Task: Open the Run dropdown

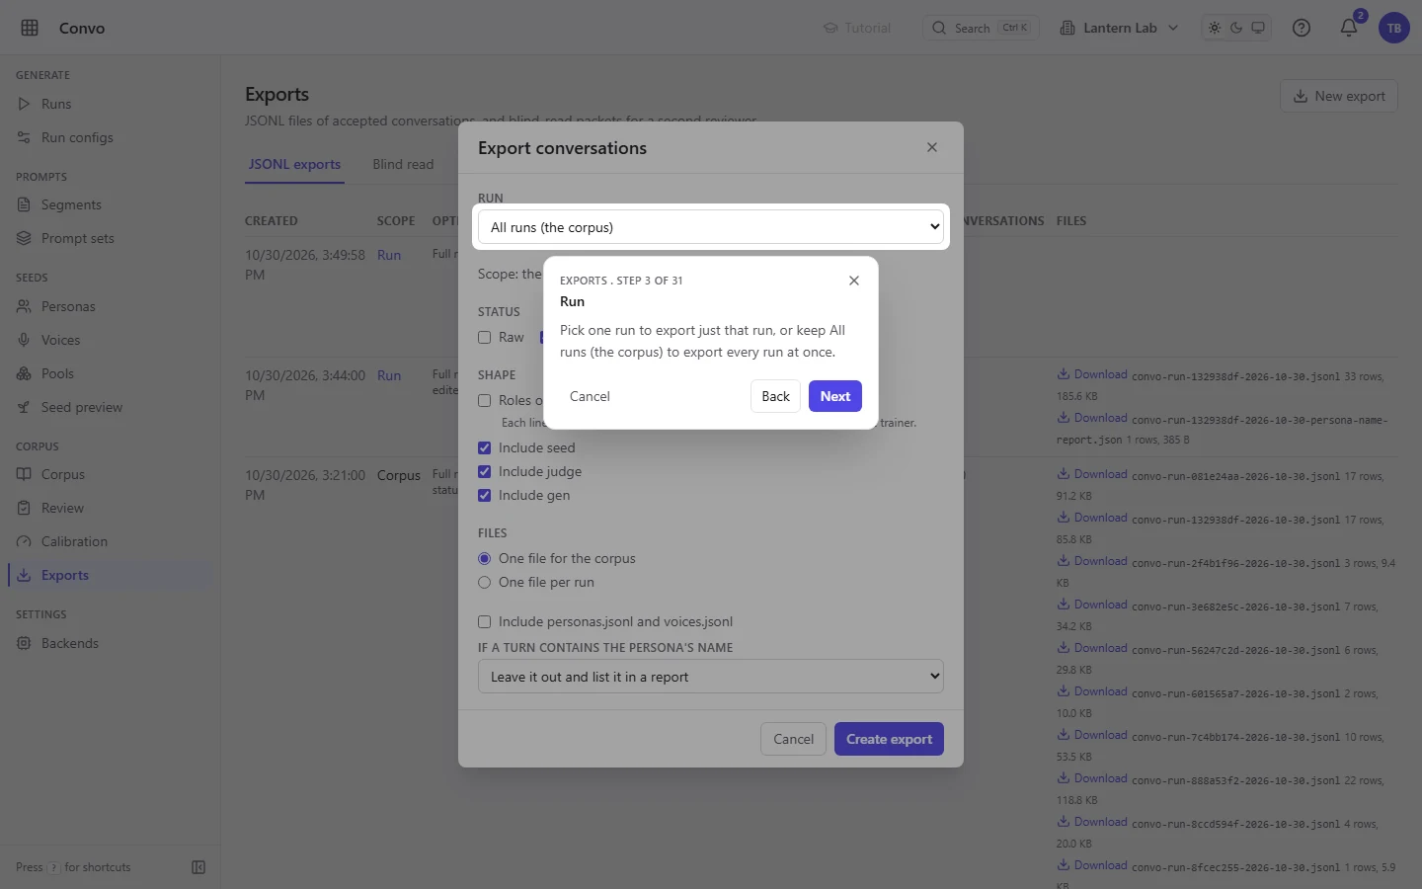Action: (711, 227)
